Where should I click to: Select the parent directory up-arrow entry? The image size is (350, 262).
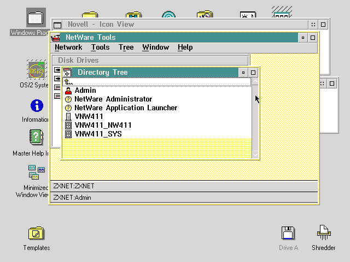point(68,82)
